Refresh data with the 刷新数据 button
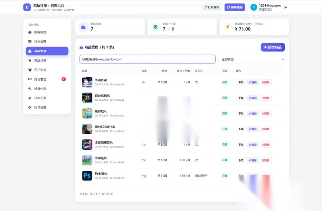Image resolution: width=322 pixels, height=211 pixels. [x=235, y=7]
